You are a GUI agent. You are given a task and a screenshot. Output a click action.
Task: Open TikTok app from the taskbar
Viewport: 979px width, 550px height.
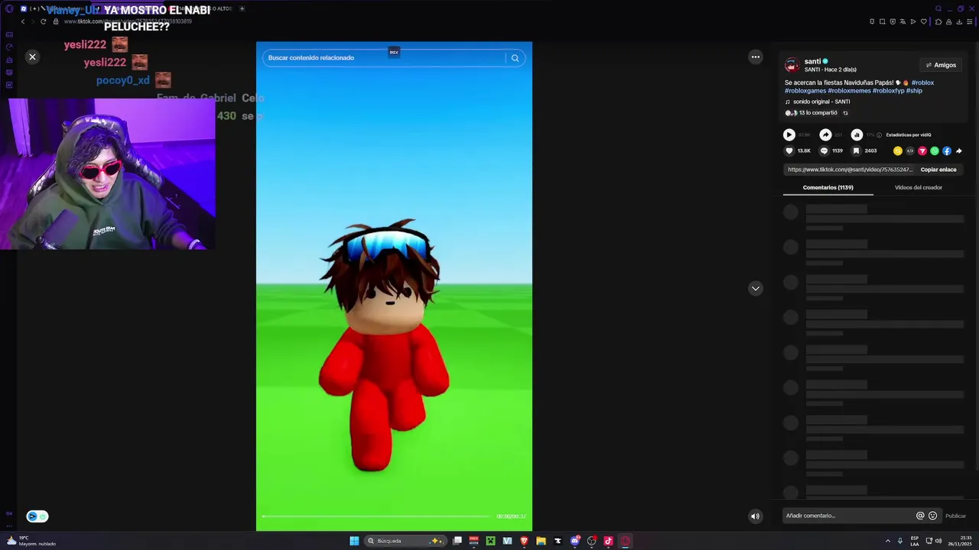tap(608, 541)
